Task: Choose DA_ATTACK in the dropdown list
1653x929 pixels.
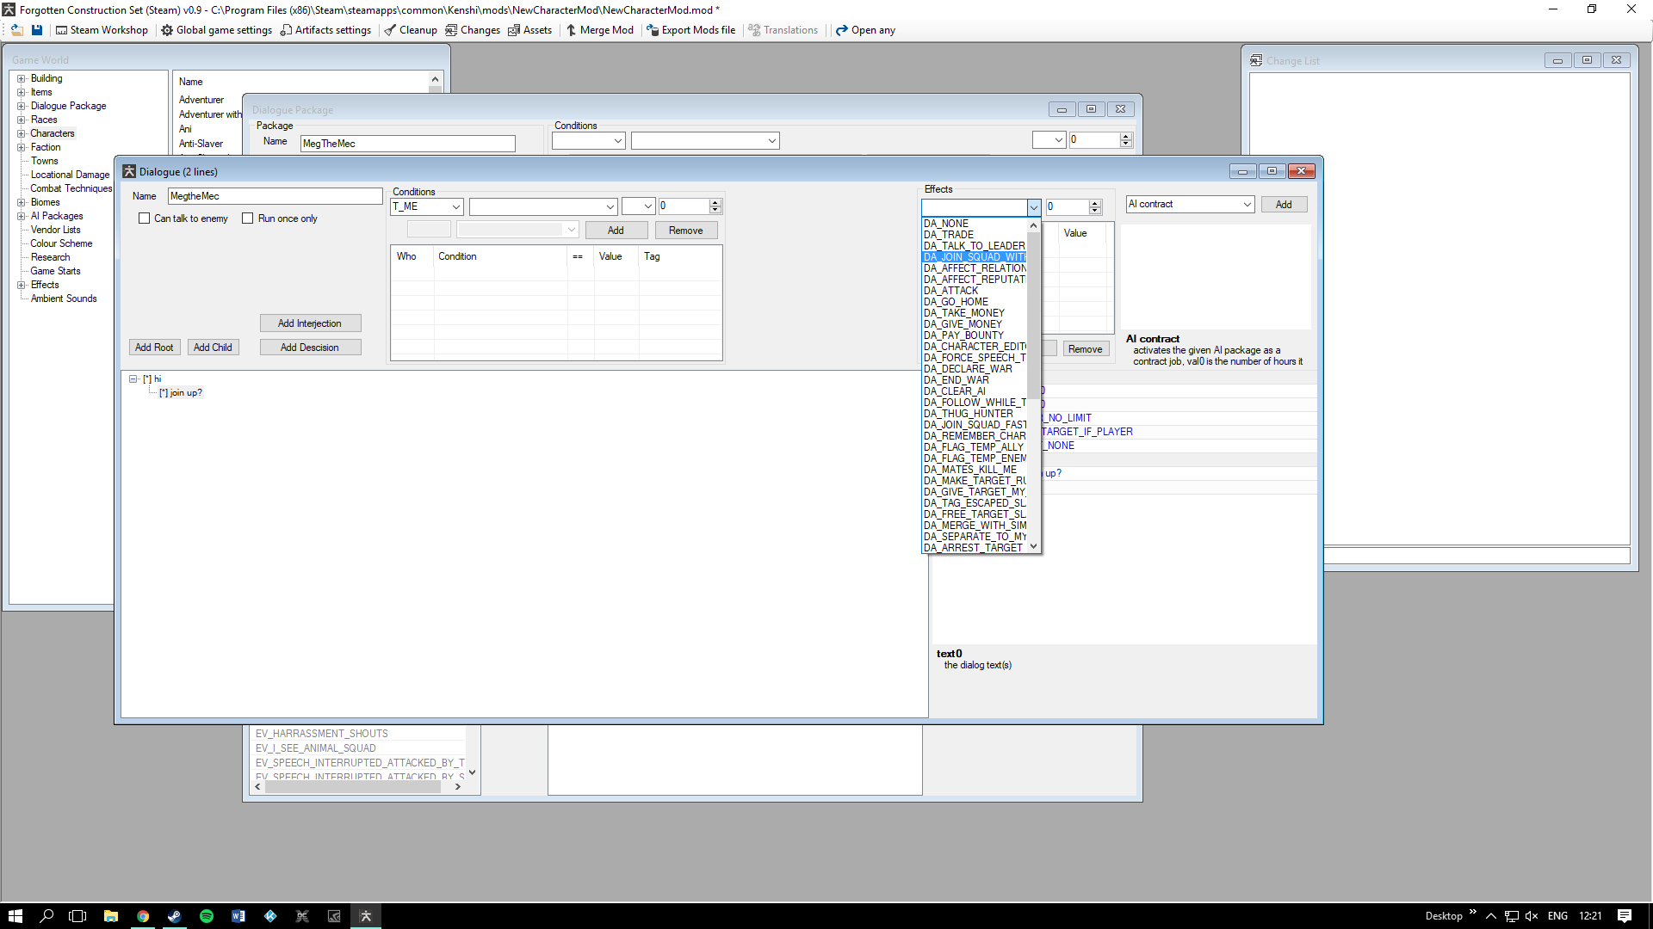Action: (x=950, y=291)
